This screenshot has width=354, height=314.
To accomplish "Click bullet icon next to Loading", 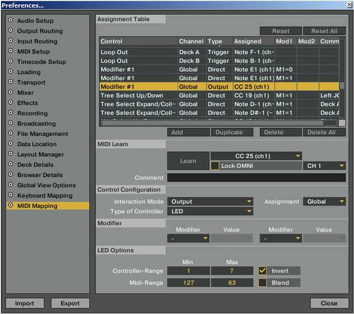I will (x=10, y=71).
